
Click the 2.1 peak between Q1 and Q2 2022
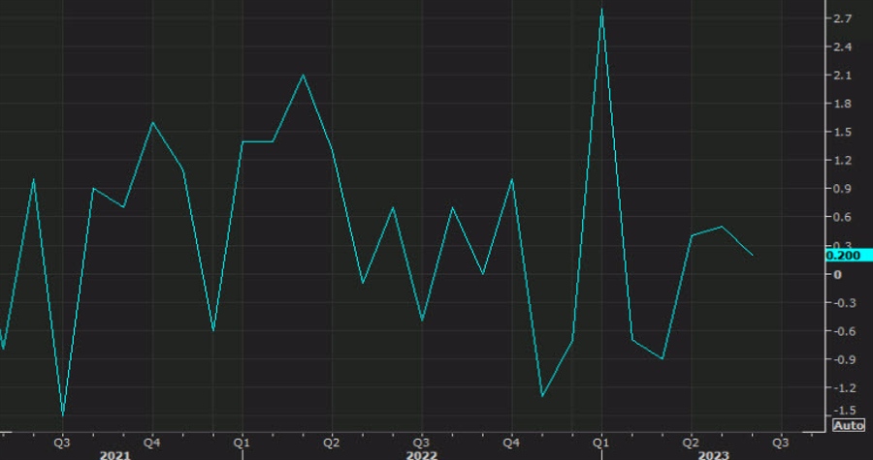click(x=303, y=75)
